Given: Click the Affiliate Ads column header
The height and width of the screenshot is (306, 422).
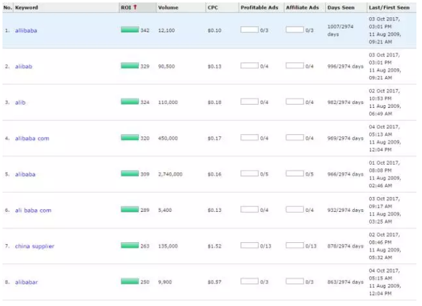Looking at the screenshot, I should pos(302,7).
